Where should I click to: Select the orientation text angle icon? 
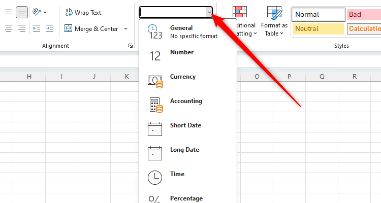tap(37, 12)
